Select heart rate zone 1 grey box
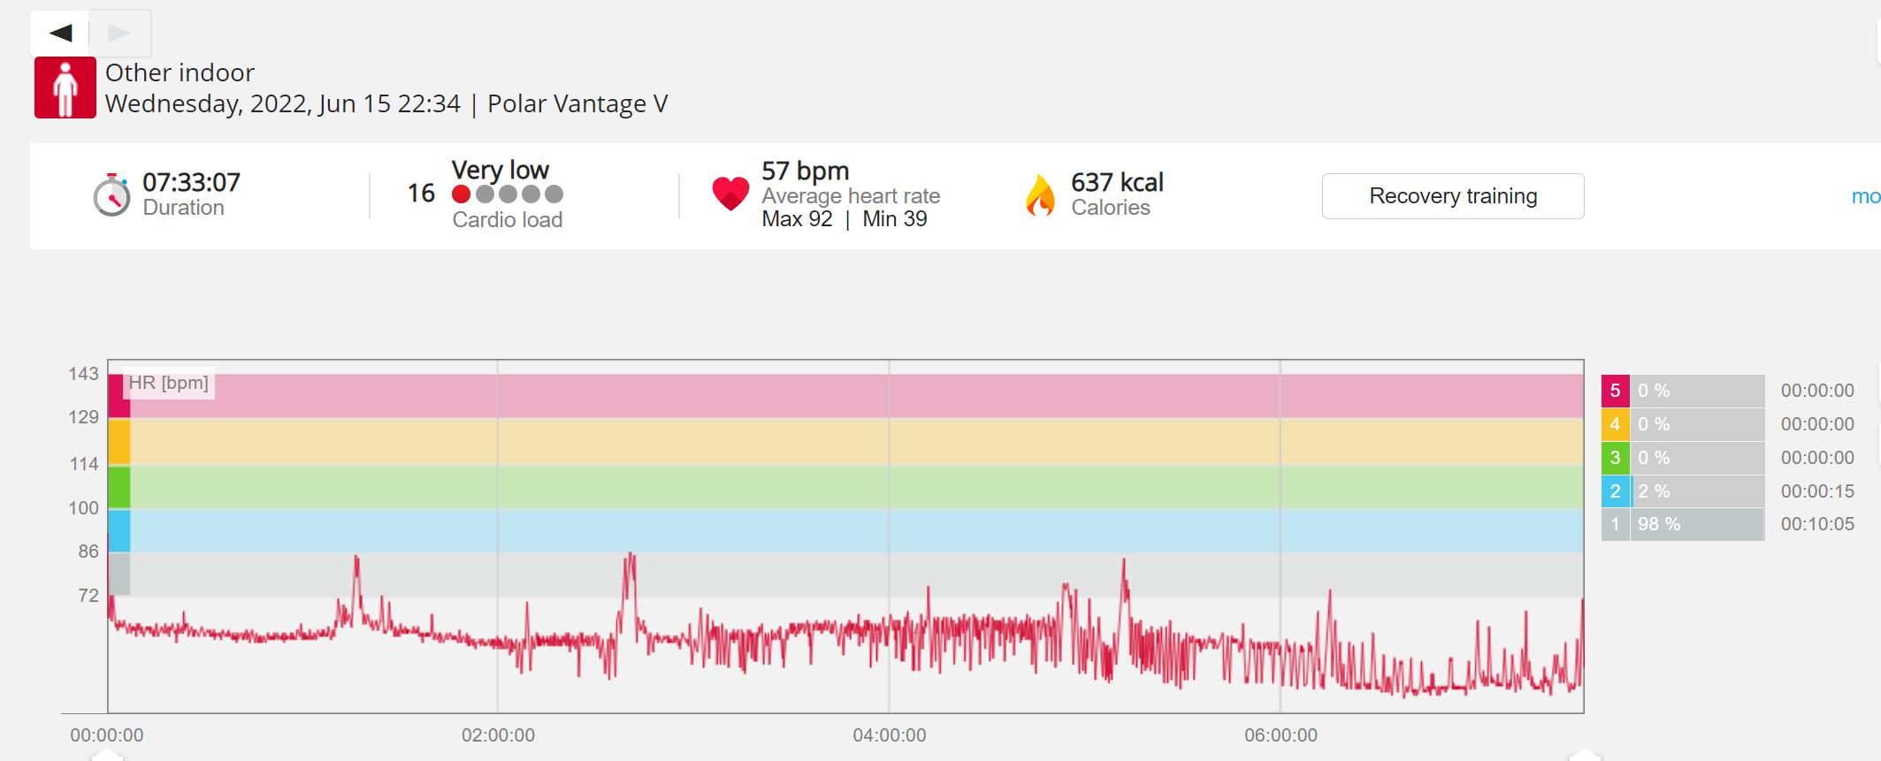This screenshot has width=1881, height=761. [x=1615, y=524]
